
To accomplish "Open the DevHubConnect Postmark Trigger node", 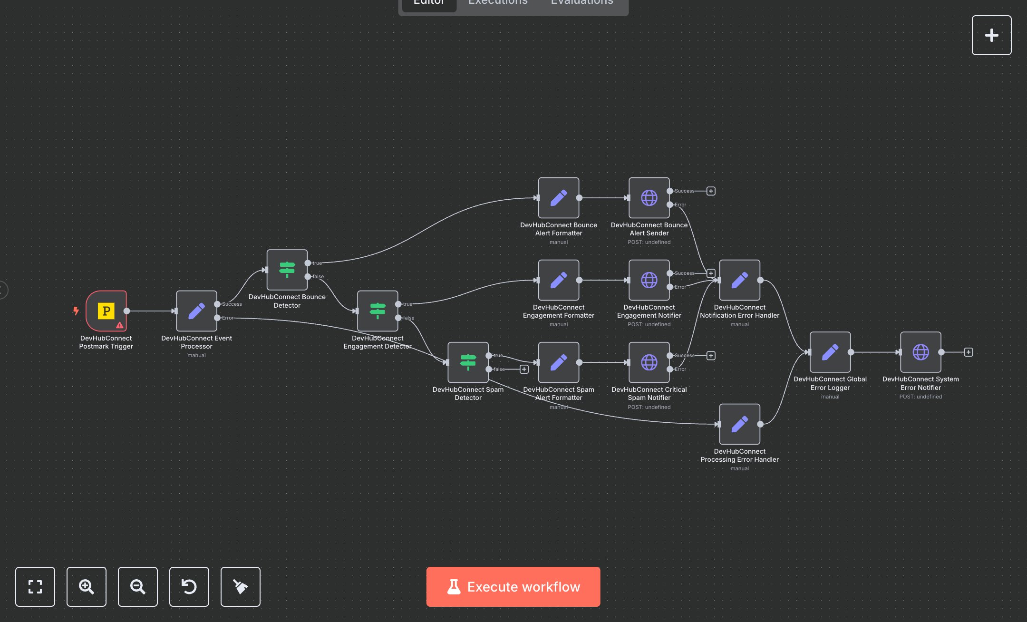I will tap(106, 311).
